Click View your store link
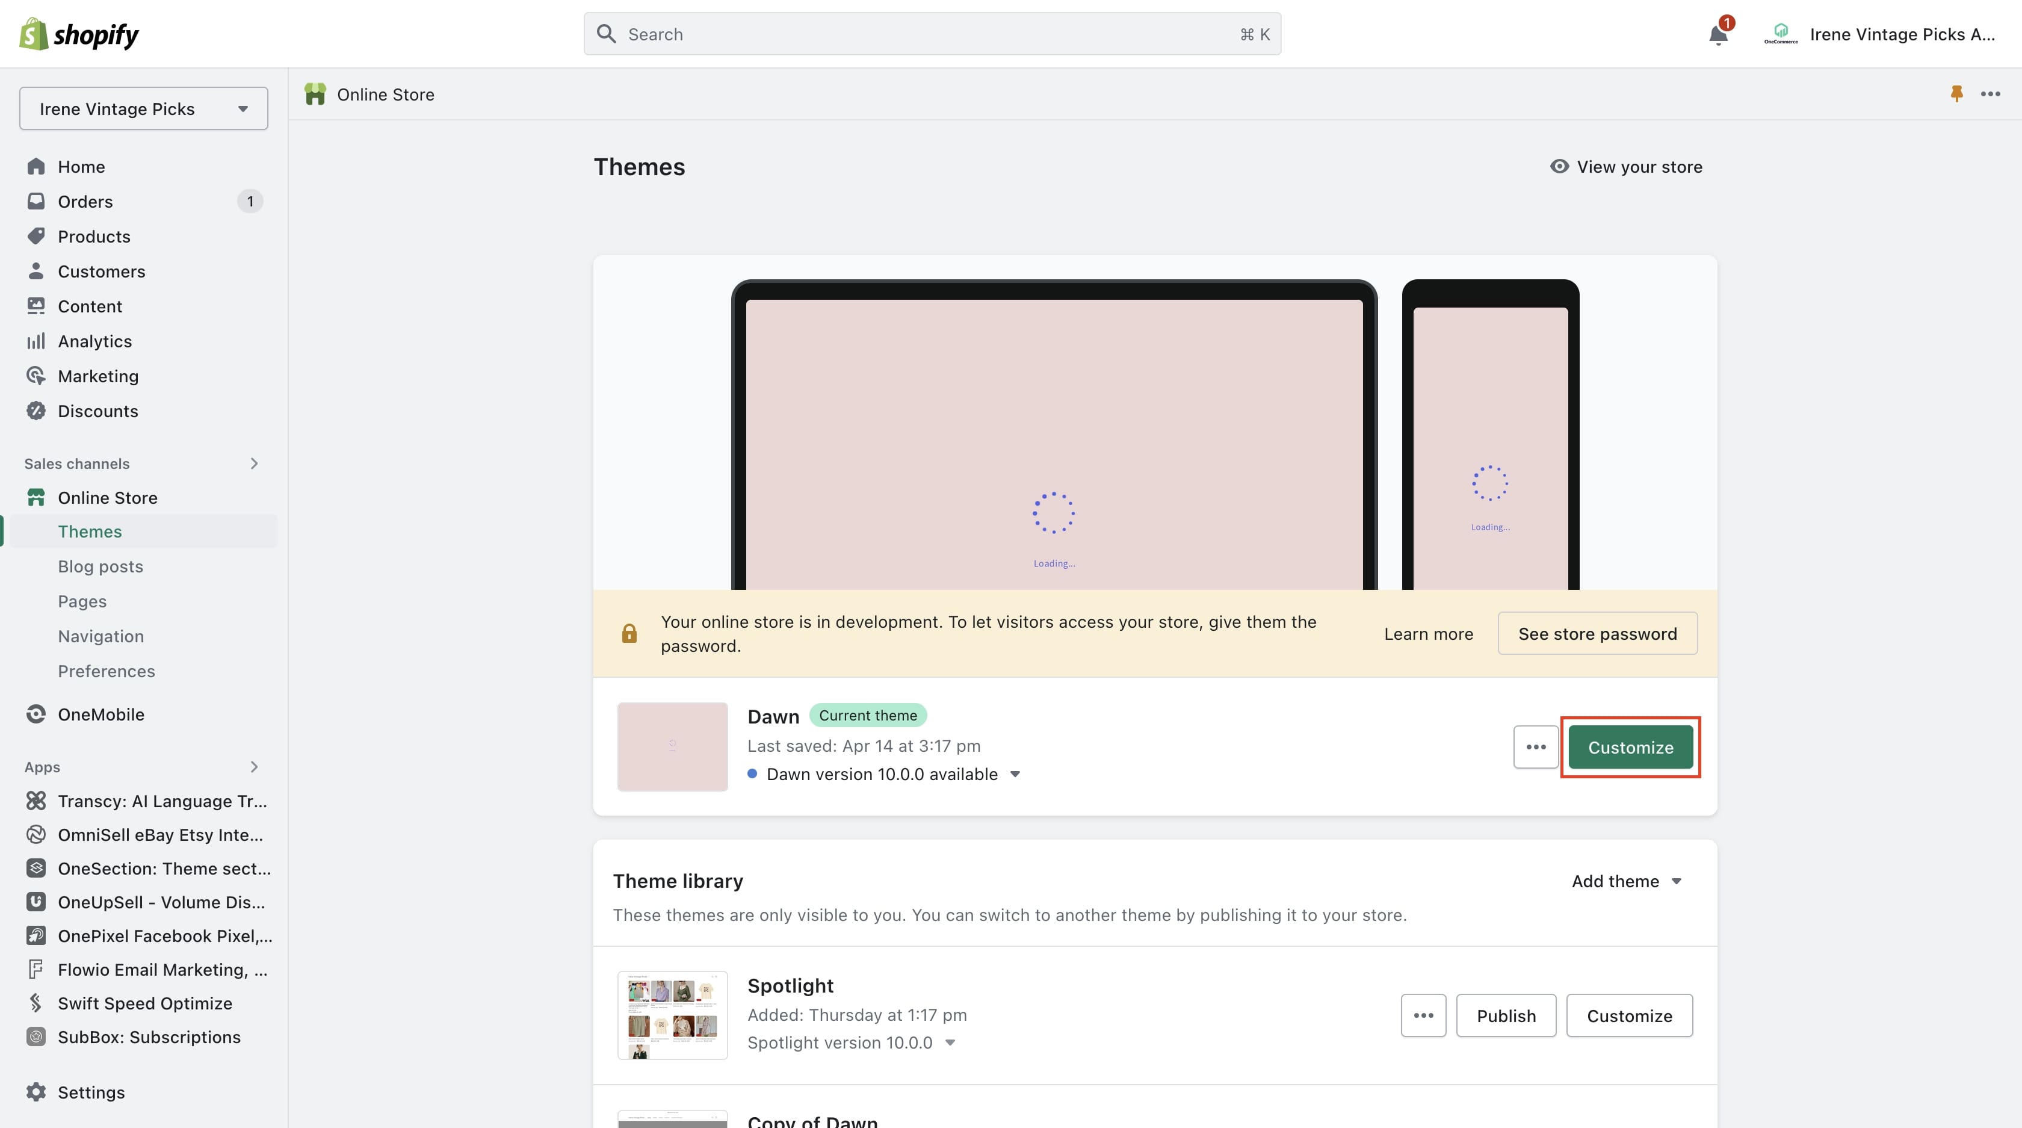Image resolution: width=2022 pixels, height=1128 pixels. (x=1625, y=167)
